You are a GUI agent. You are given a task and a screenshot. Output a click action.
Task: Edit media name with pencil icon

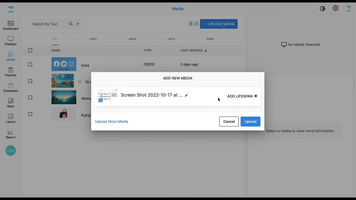click(186, 95)
